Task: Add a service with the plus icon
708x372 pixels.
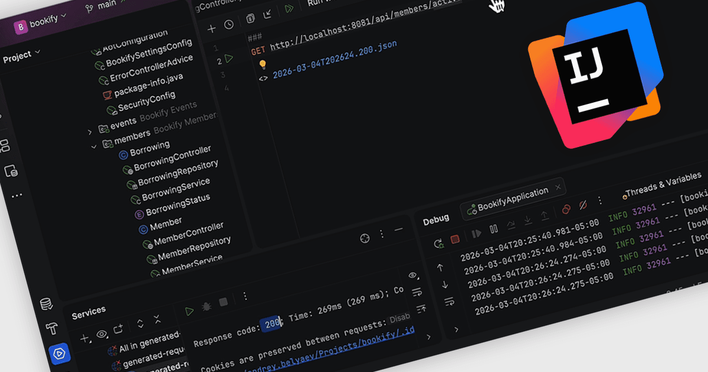Action: point(84,338)
